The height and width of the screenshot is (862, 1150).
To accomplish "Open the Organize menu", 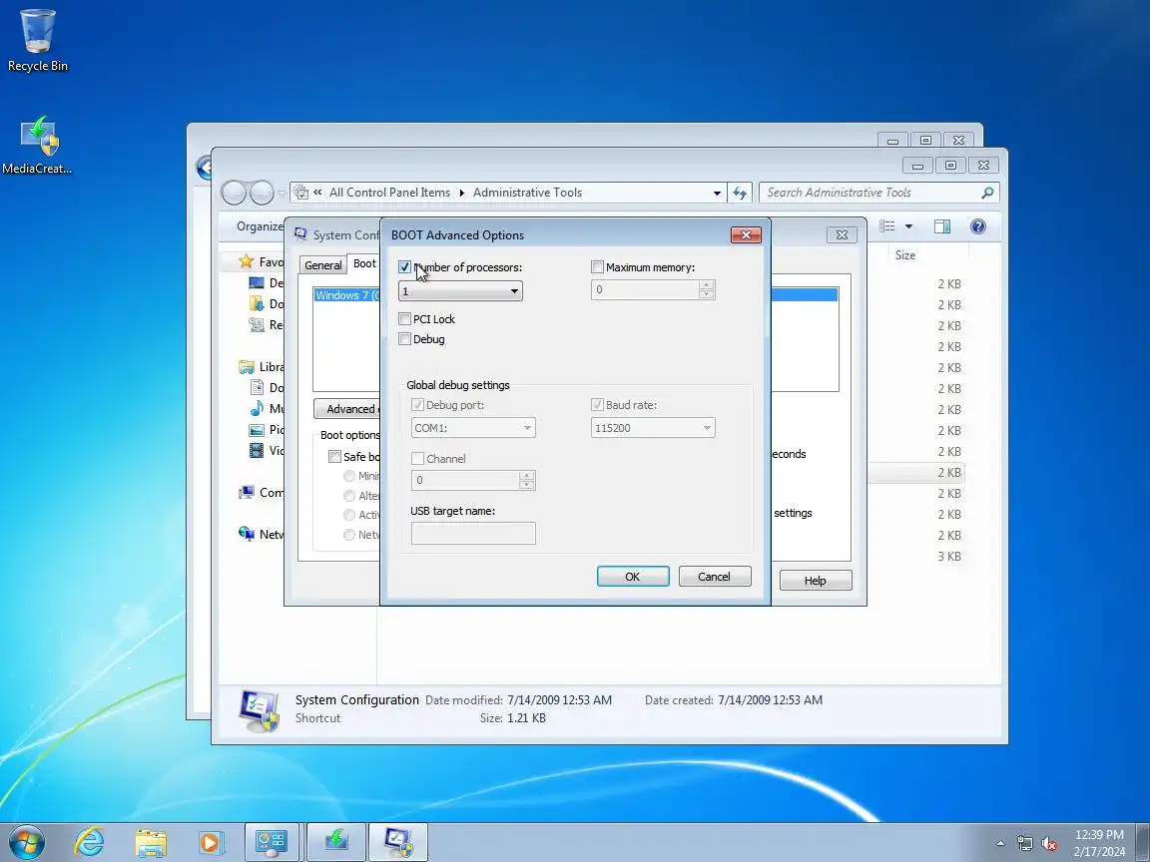I will [260, 226].
